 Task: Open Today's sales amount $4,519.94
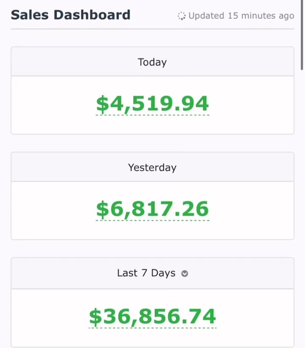[152, 104]
